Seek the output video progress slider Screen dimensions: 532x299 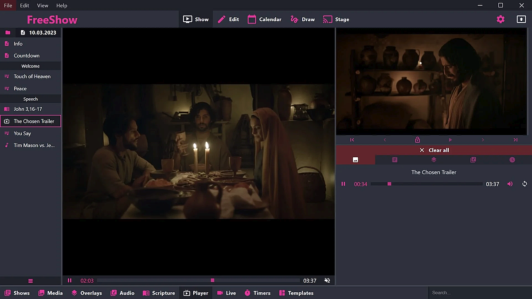point(426,184)
